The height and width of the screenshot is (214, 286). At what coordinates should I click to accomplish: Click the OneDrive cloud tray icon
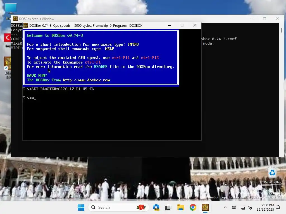[x=234, y=207]
